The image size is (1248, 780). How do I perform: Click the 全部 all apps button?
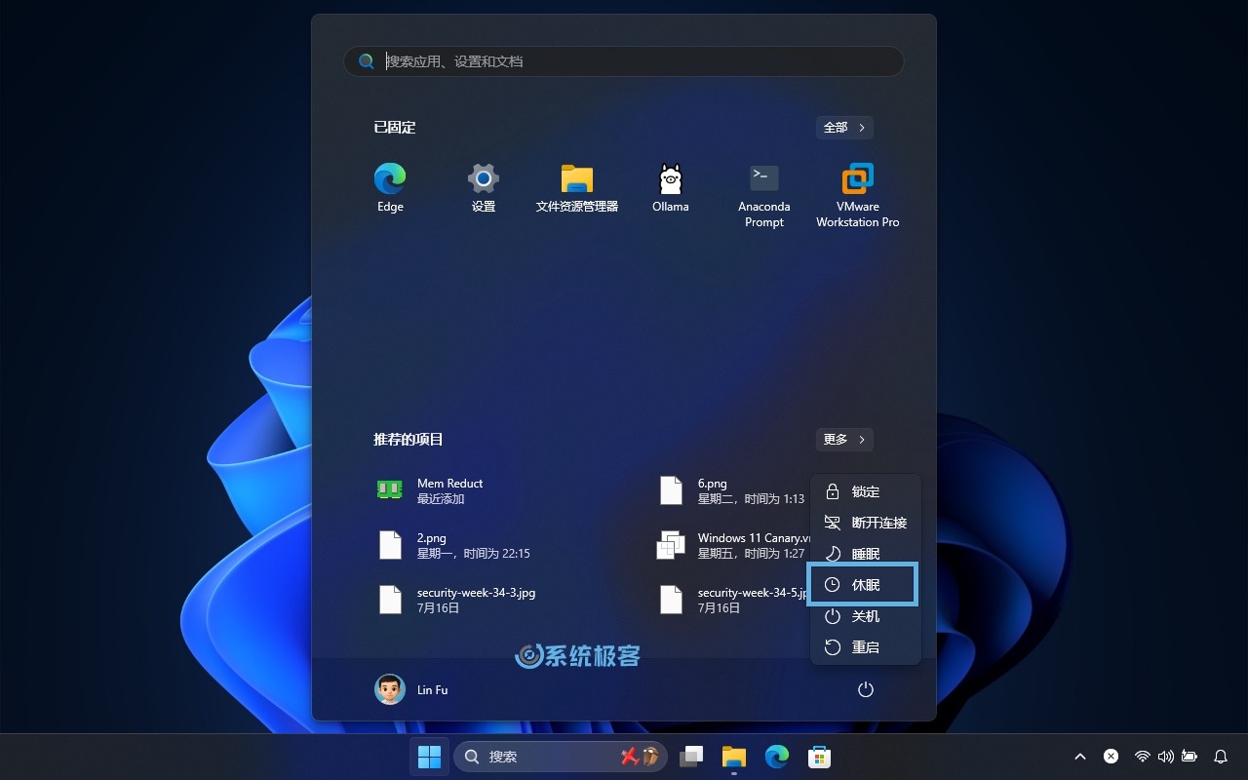[x=844, y=128]
